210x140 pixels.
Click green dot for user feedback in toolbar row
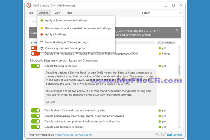pyautogui.click(x=160, y=127)
